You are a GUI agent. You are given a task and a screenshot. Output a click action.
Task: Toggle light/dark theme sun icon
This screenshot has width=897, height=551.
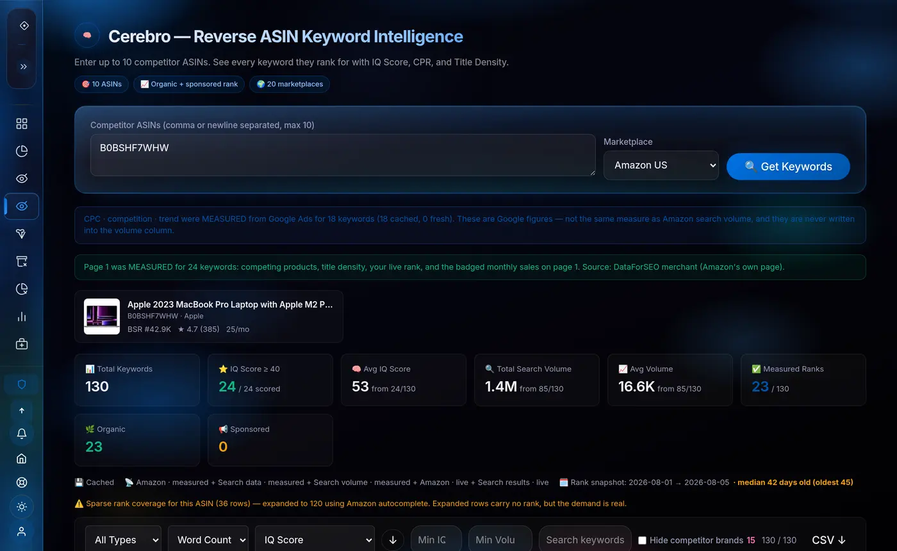click(x=22, y=507)
